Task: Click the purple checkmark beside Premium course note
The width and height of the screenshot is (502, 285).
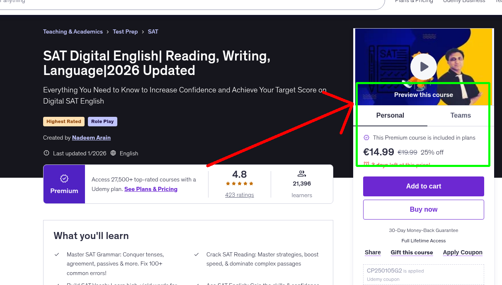Action: pos(366,138)
